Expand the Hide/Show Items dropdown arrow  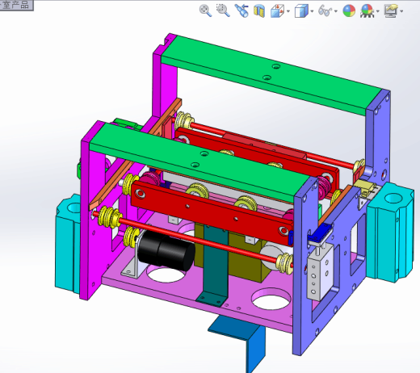click(336, 11)
